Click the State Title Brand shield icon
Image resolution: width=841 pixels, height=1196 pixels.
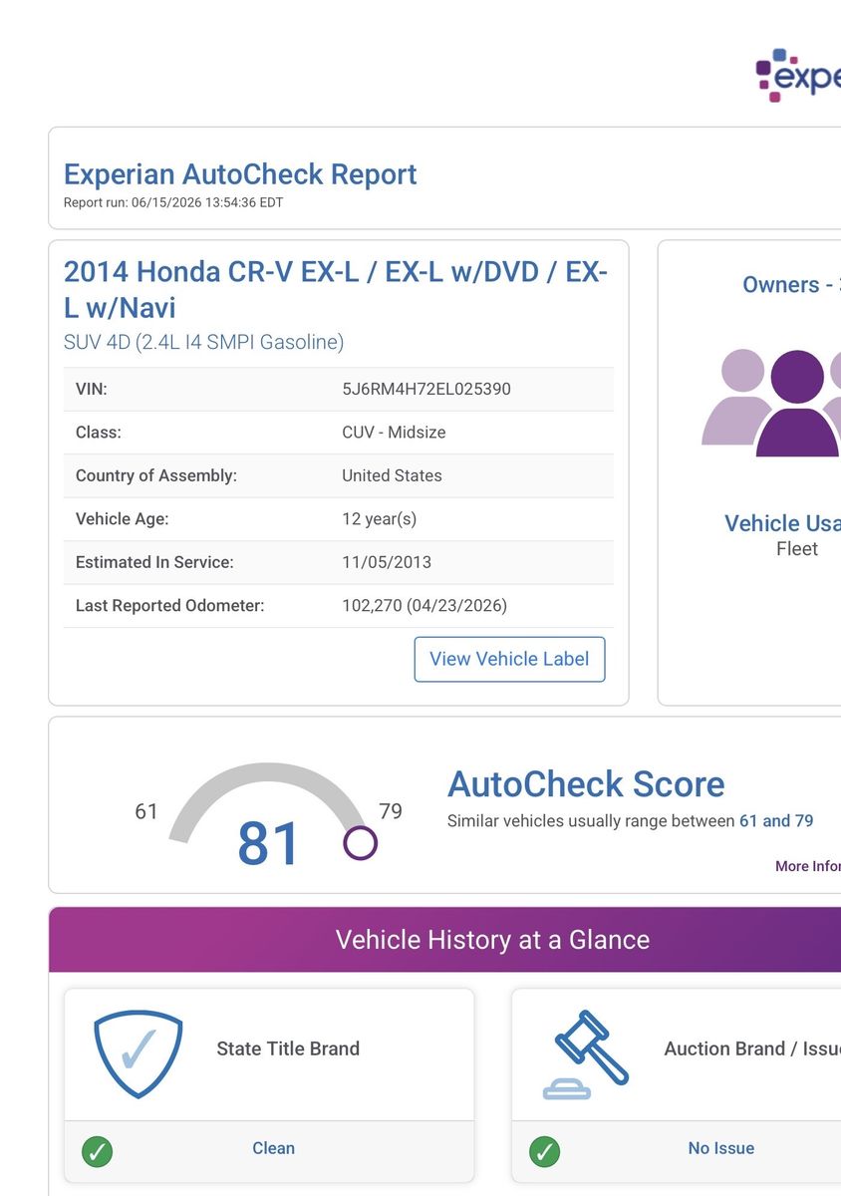139,1054
